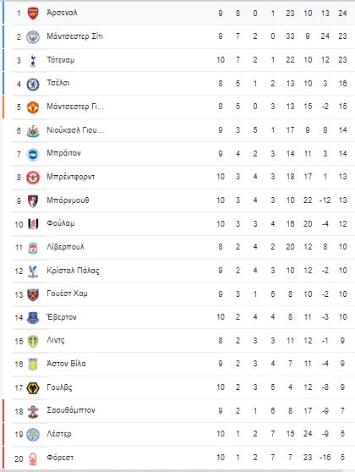This screenshot has height=472, width=355.
Task: Click the Newcastle United crest
Action: click(33, 130)
